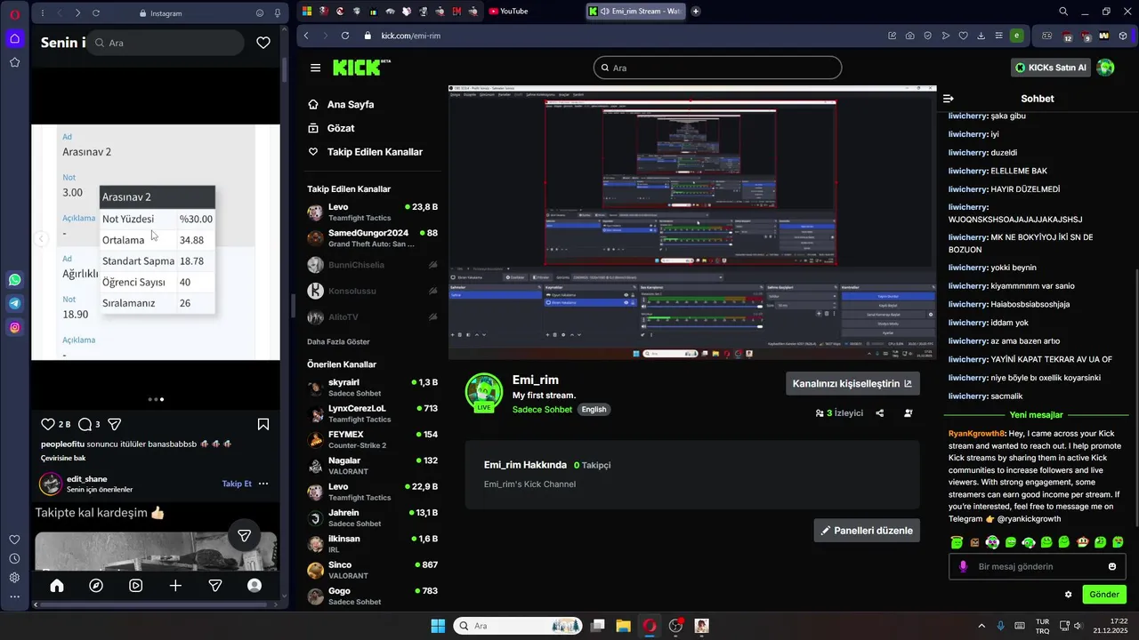Viewport: 1139px width, 640px height.
Task: Open Telegram in Opera sidebar
Action: point(15,303)
